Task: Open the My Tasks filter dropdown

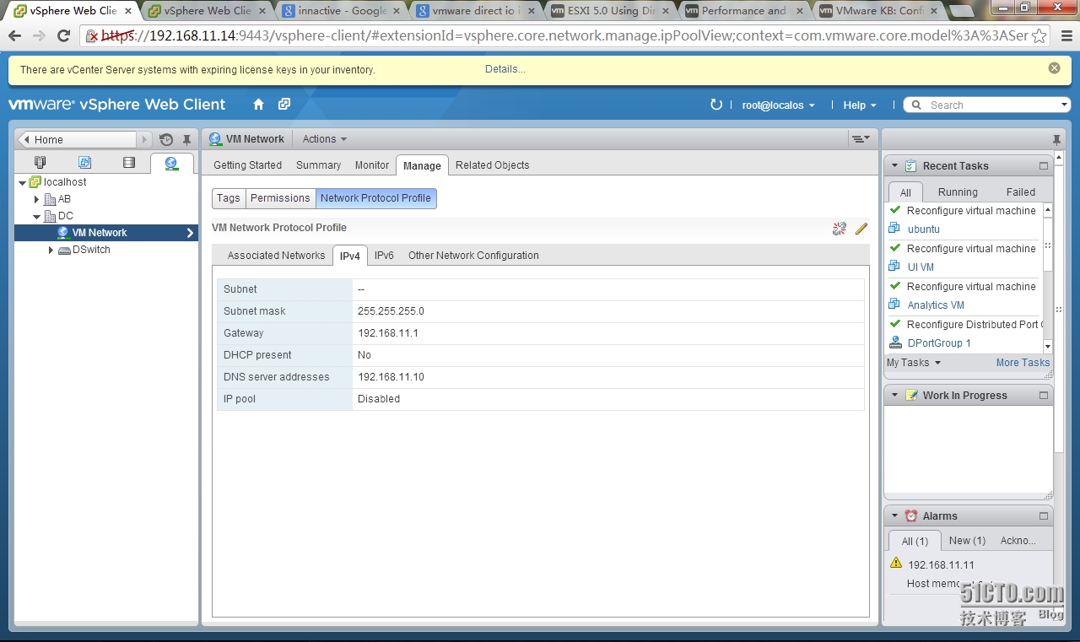Action: (x=914, y=363)
